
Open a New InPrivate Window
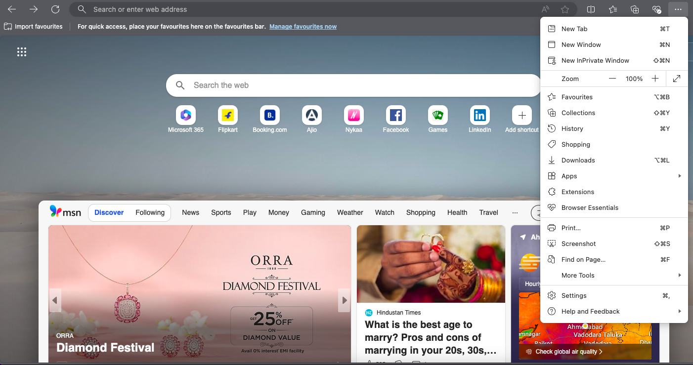click(x=614, y=60)
